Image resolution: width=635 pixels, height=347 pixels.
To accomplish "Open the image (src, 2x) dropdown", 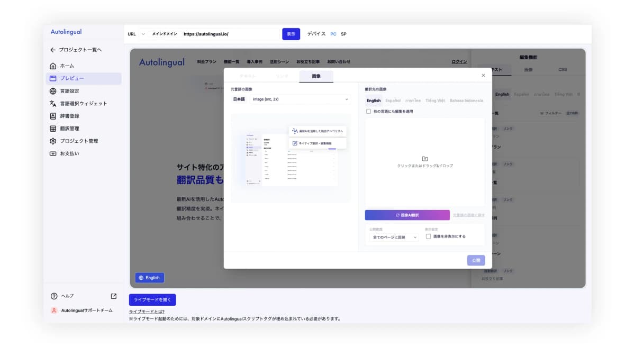I will coord(300,99).
